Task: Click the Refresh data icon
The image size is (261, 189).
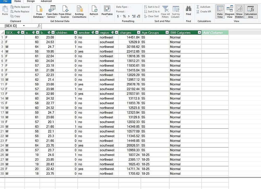Action: point(94,11)
